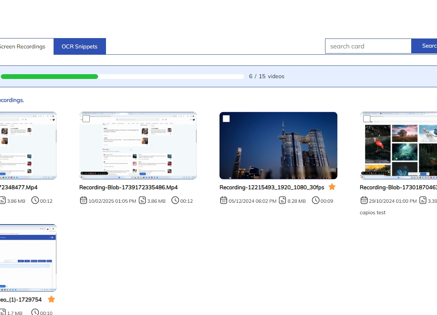Click the 6 / 15 videos counter
The image size is (437, 315).
coord(267,76)
